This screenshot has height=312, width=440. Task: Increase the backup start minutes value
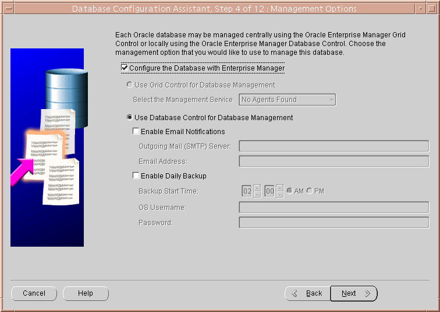(x=279, y=188)
